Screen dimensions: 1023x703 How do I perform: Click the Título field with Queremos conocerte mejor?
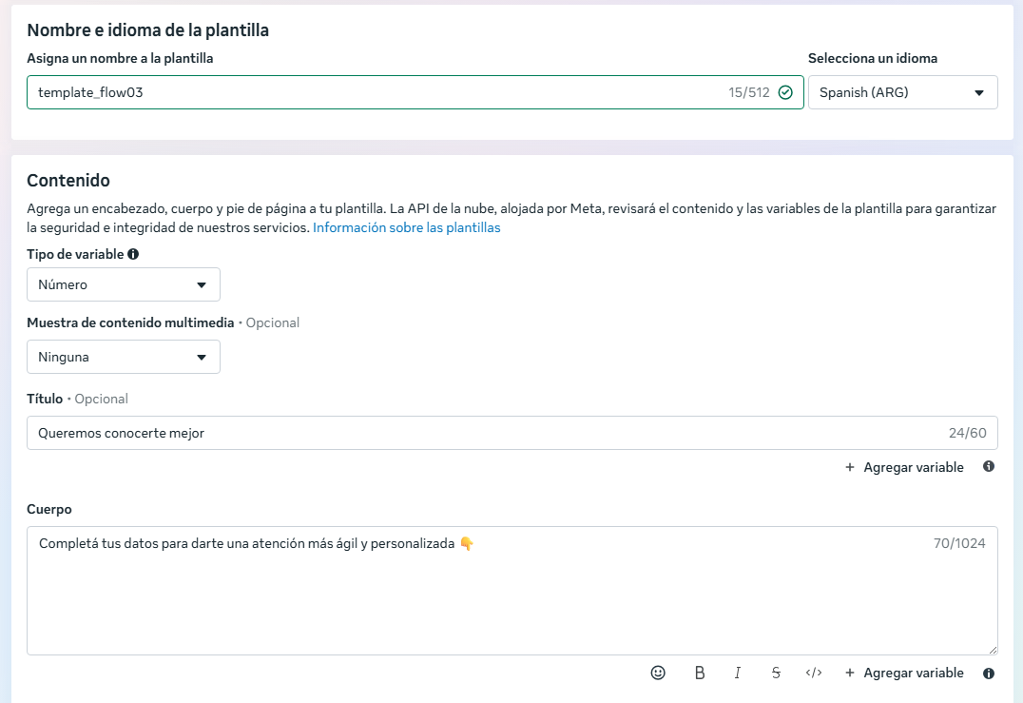click(x=512, y=433)
